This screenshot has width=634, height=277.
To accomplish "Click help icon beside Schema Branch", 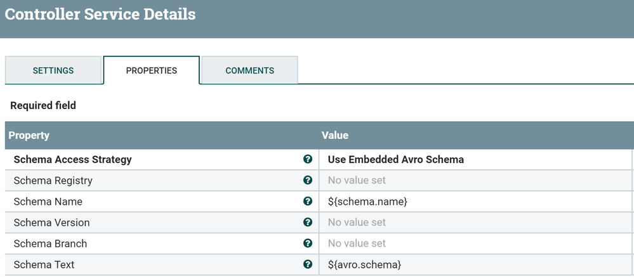I will 308,243.
